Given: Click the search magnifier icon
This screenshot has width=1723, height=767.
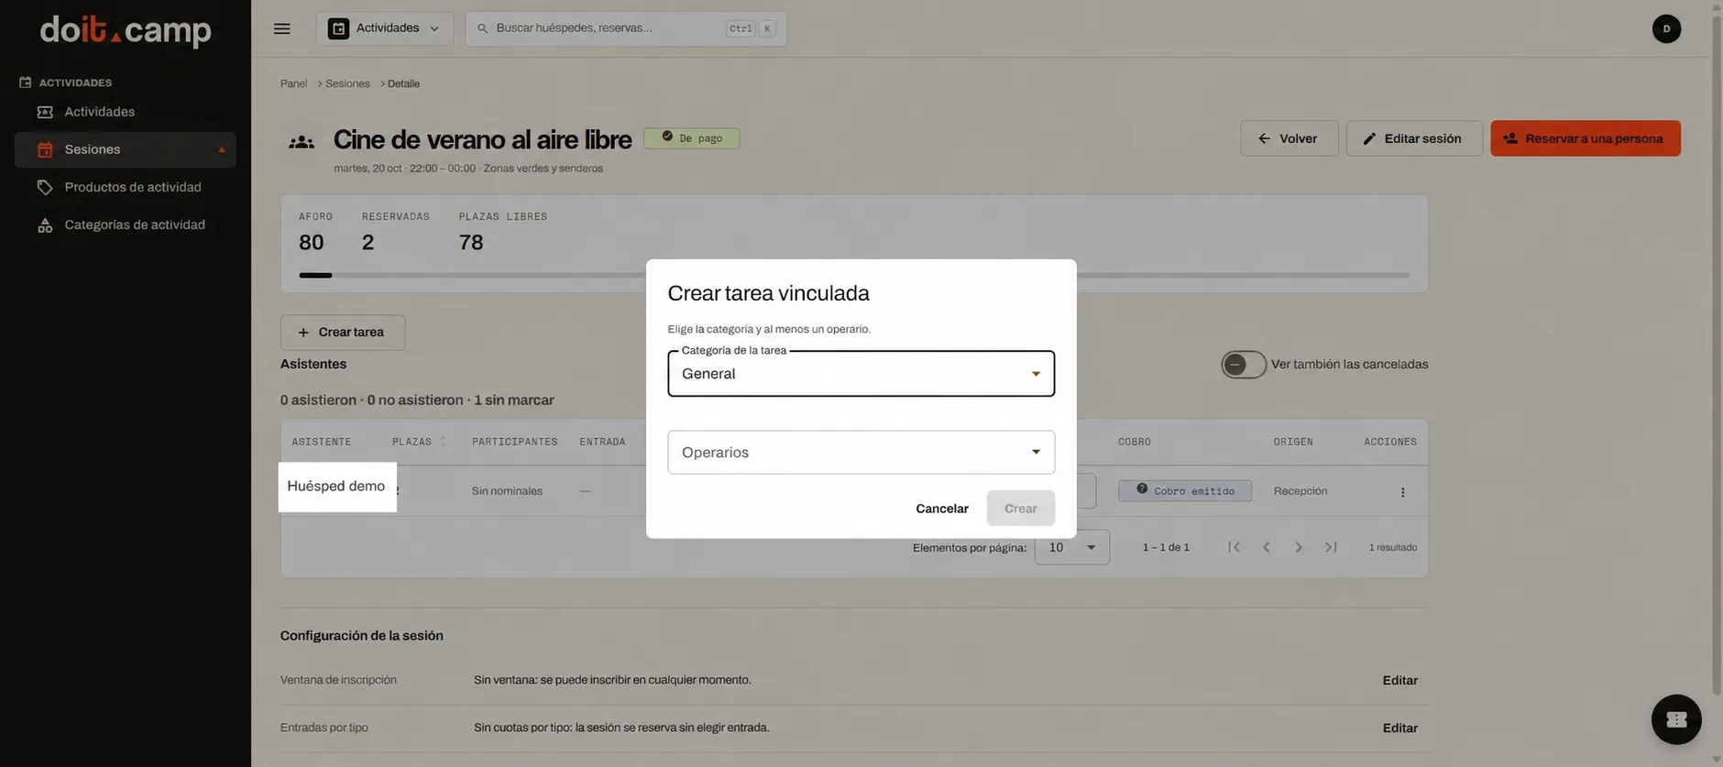Looking at the screenshot, I should point(482,28).
